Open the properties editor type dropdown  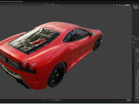click(134, 37)
